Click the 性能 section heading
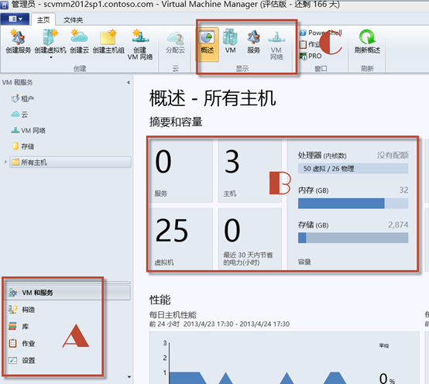Viewport: 429px width, 384px height. 160,300
